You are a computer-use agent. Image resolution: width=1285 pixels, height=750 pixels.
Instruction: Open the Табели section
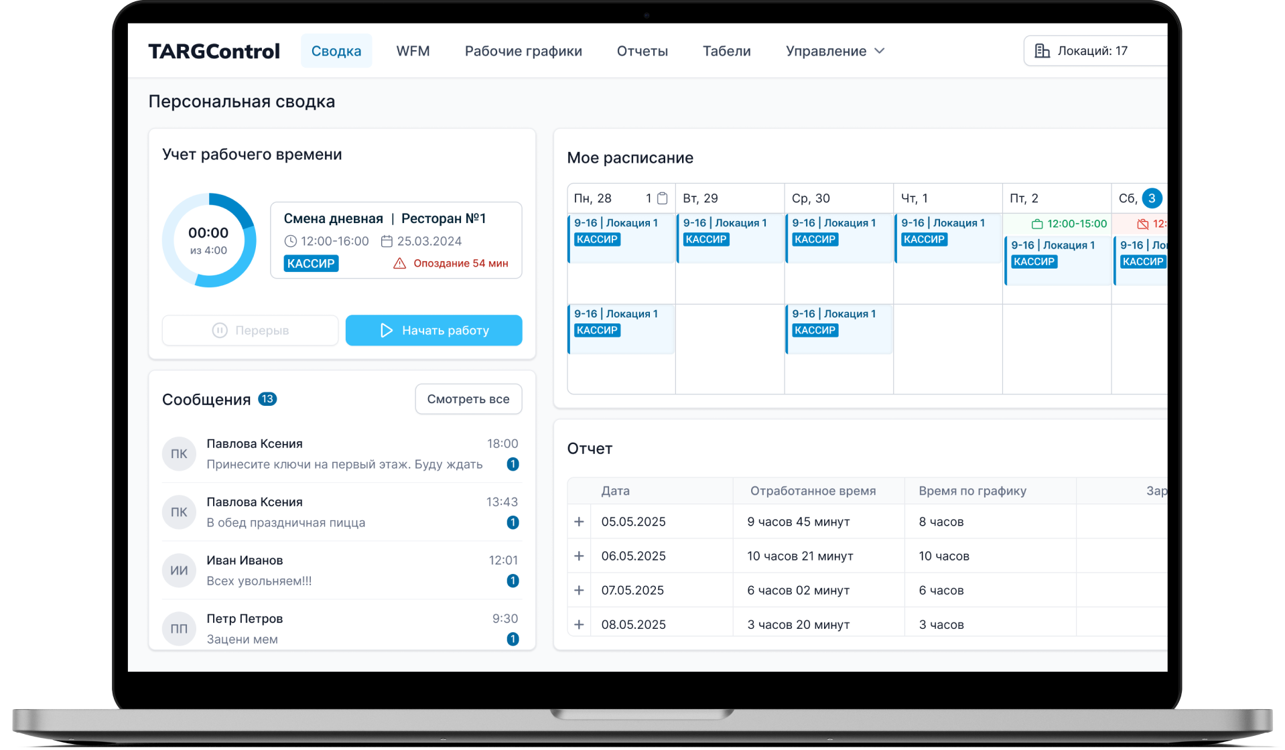(726, 51)
